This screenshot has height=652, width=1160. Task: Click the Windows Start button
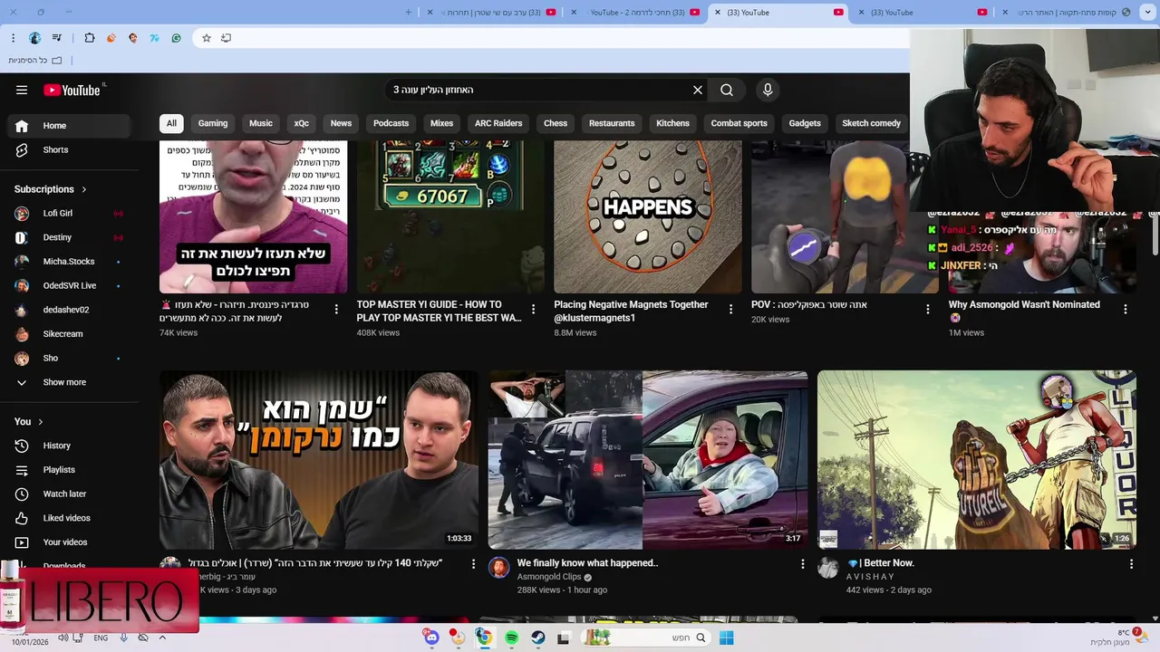726,638
